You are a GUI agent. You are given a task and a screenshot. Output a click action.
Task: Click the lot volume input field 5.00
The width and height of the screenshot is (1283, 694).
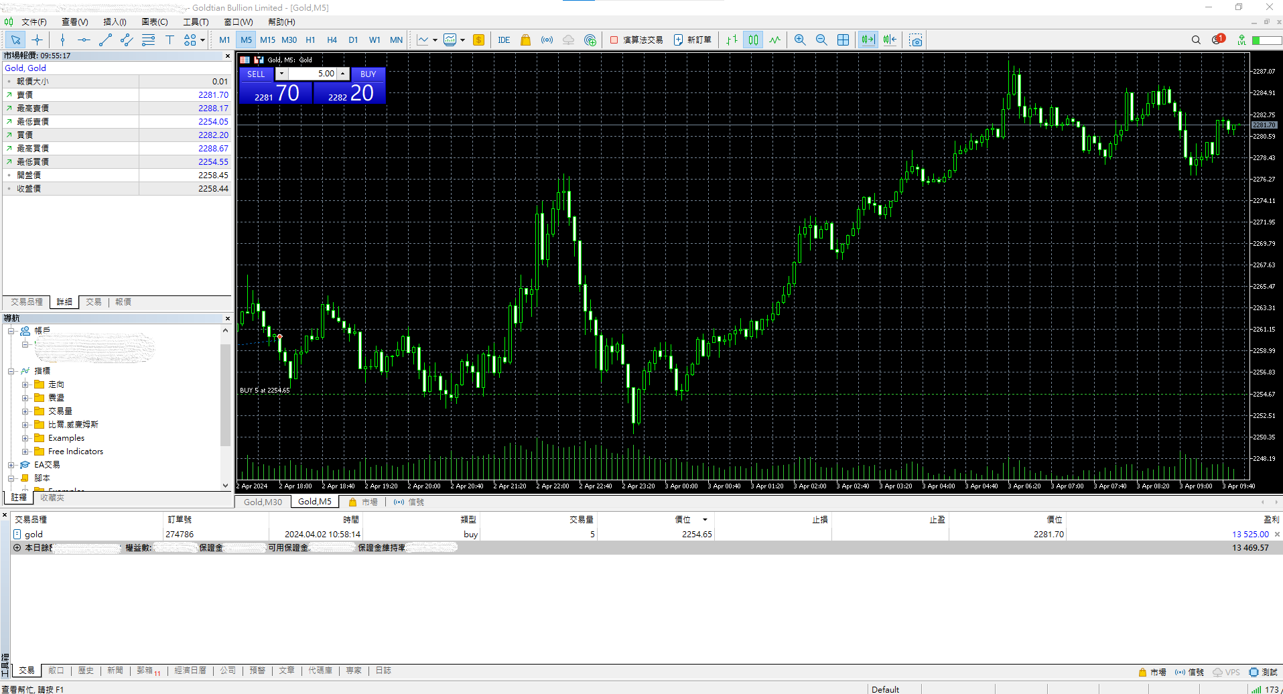point(312,74)
